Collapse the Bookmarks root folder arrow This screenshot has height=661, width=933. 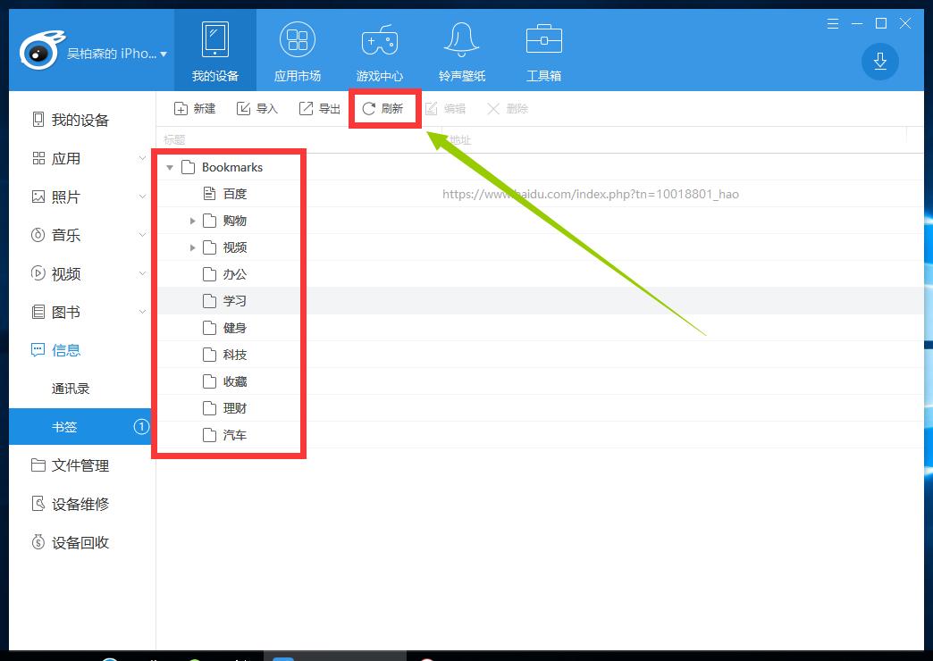click(x=170, y=168)
